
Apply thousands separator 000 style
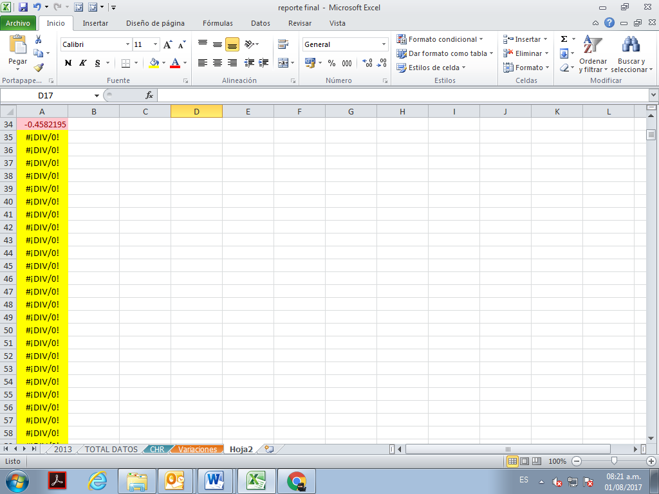tap(347, 63)
